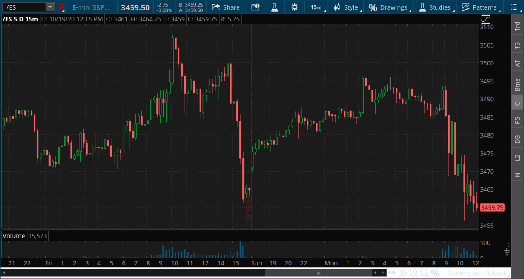Open the flask quick study icon
524x279 pixels.
[x=275, y=7]
